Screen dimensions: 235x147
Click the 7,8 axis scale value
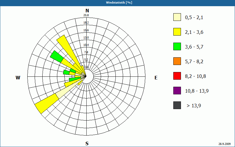pos(86,52)
